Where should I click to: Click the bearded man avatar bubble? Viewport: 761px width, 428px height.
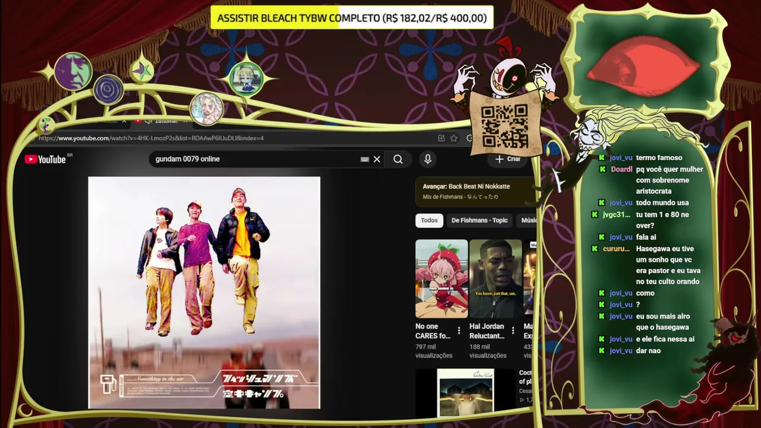tap(206, 109)
